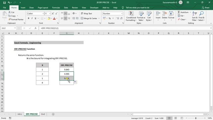Viewport: 213px width, 120px height.
Task: Increase decimal places
Action: click(117, 18)
